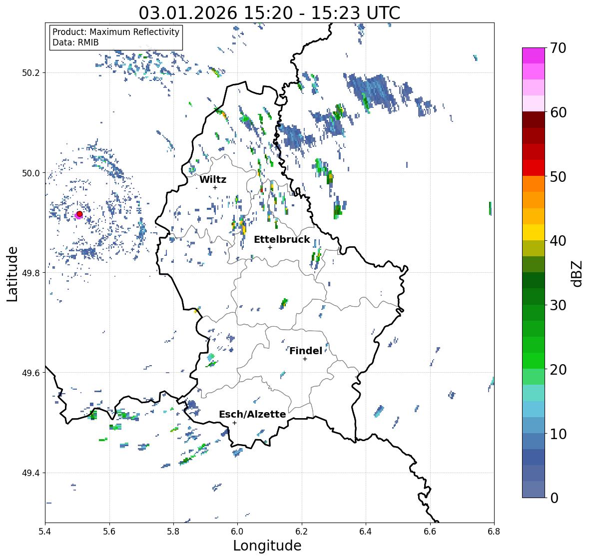Click the 50.0 latitude tick label
This screenshot has height=558, width=589.
pos(31,173)
